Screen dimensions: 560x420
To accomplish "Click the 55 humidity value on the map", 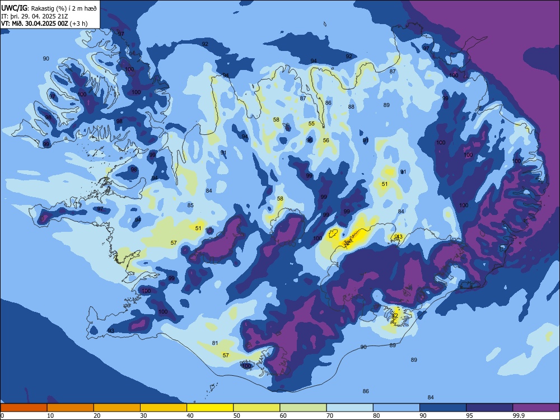I will point(311,124).
